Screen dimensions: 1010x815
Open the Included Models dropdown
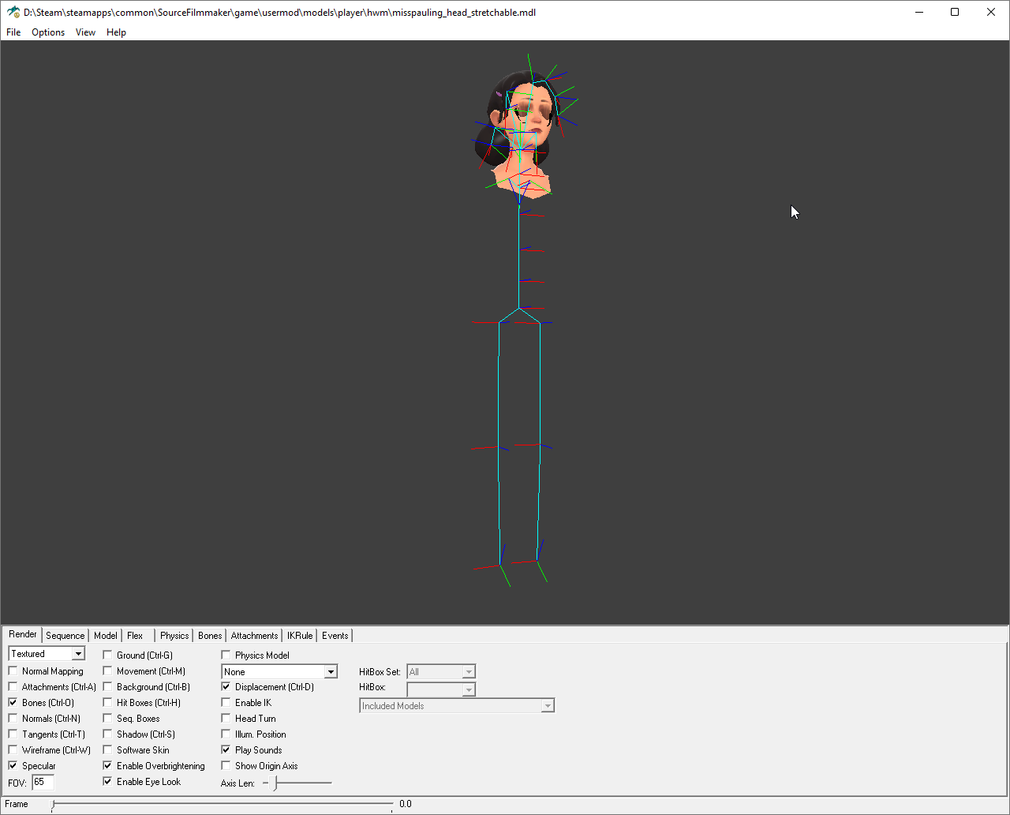click(457, 706)
